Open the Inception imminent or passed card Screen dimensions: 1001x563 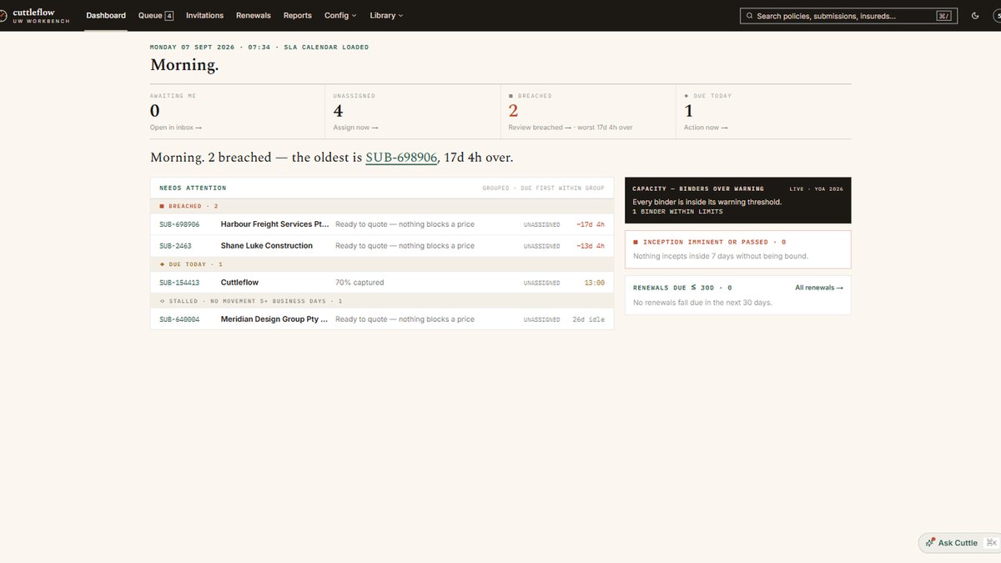(x=738, y=249)
